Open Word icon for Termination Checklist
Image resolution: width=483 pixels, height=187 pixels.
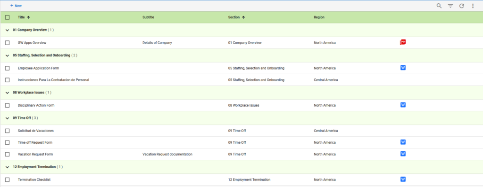coord(403,179)
